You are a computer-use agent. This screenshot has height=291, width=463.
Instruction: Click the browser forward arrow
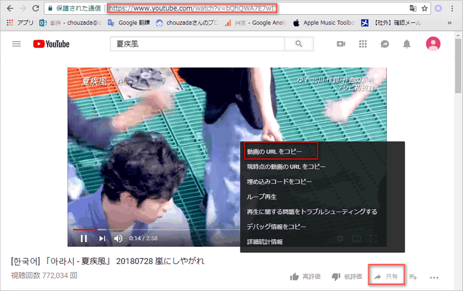point(23,8)
